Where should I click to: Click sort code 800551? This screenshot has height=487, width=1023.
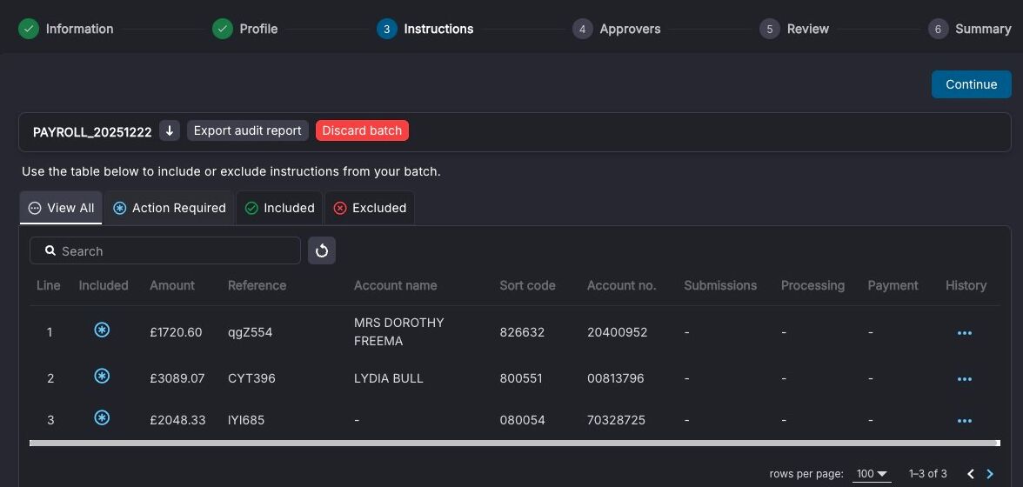point(521,379)
